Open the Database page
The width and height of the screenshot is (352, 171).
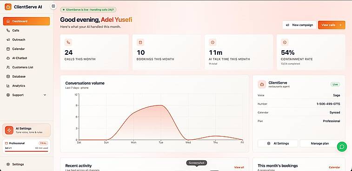point(27,76)
